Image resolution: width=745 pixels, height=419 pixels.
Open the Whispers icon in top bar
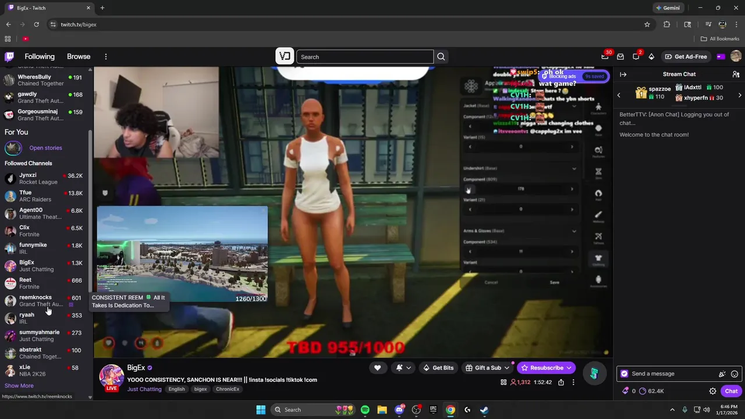[x=620, y=56]
